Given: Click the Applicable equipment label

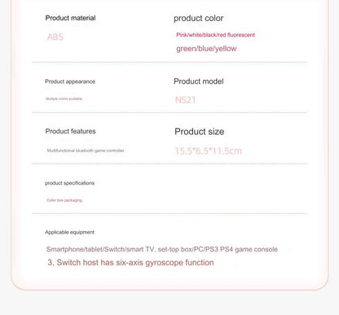Looking at the screenshot, I should pos(70,232).
